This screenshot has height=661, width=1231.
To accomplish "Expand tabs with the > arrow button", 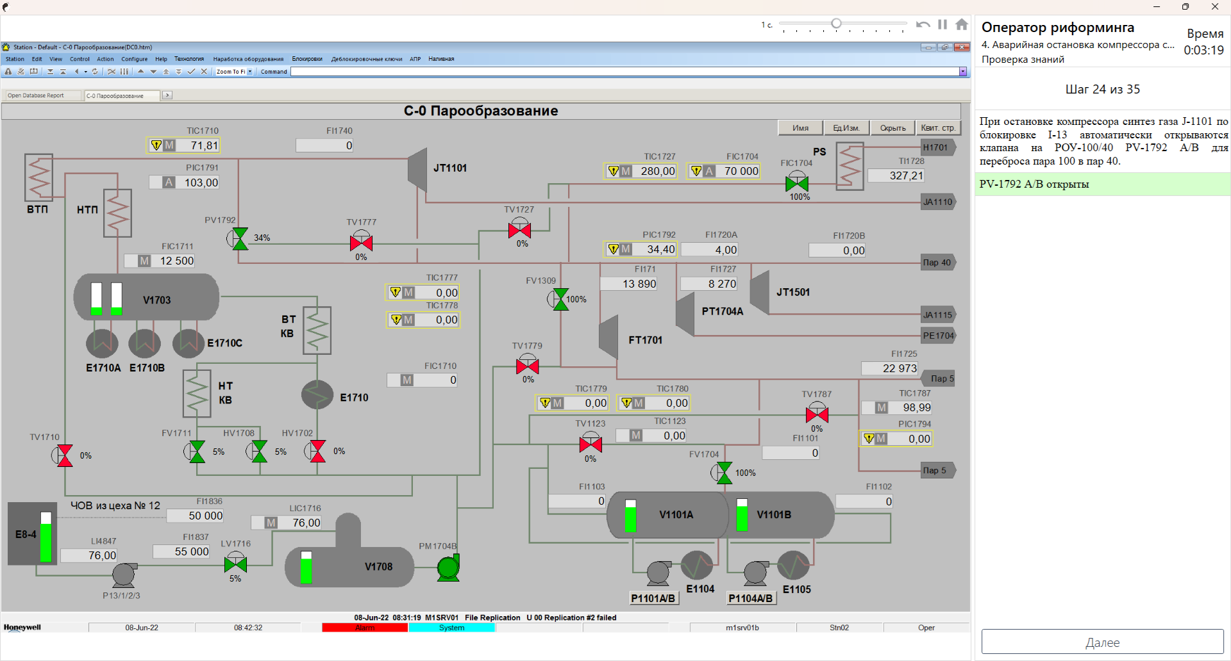I will [x=167, y=95].
